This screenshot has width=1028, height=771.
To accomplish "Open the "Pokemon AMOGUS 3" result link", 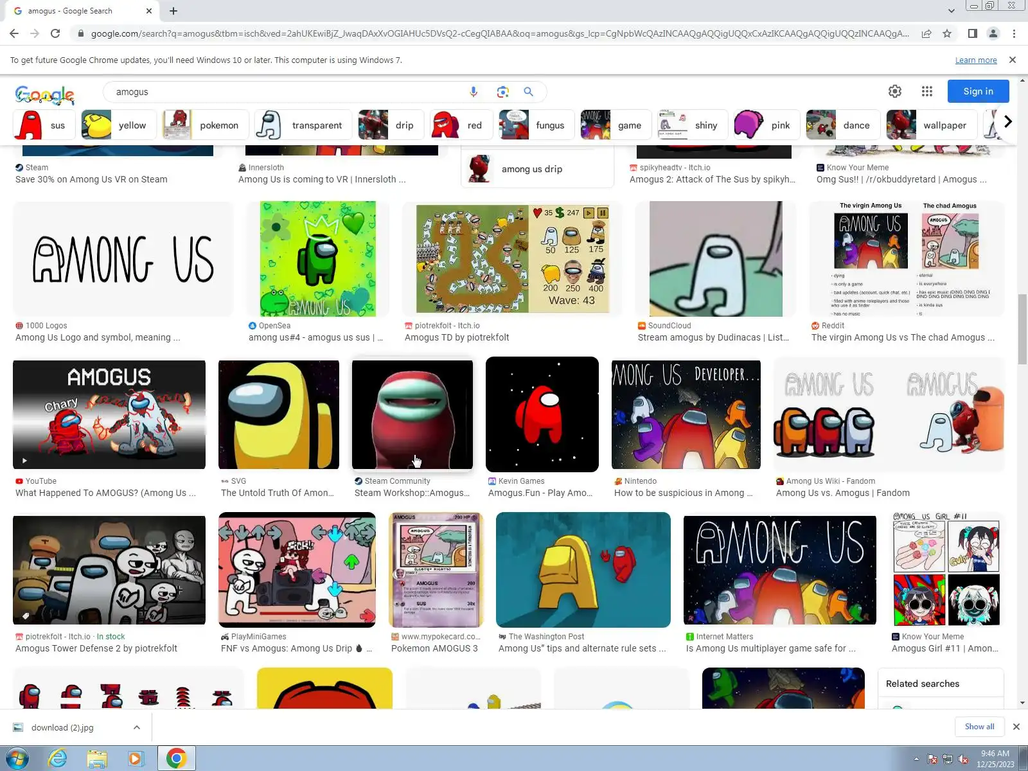I will click(x=434, y=648).
